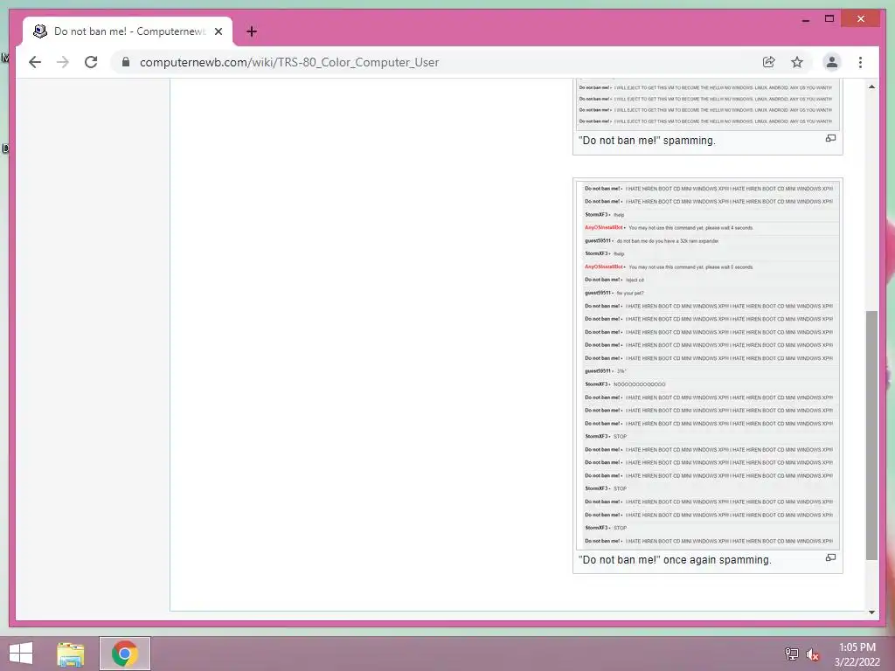This screenshot has height=671, width=895.
Task: Open the first spamming chat screenshot
Action: (x=708, y=105)
